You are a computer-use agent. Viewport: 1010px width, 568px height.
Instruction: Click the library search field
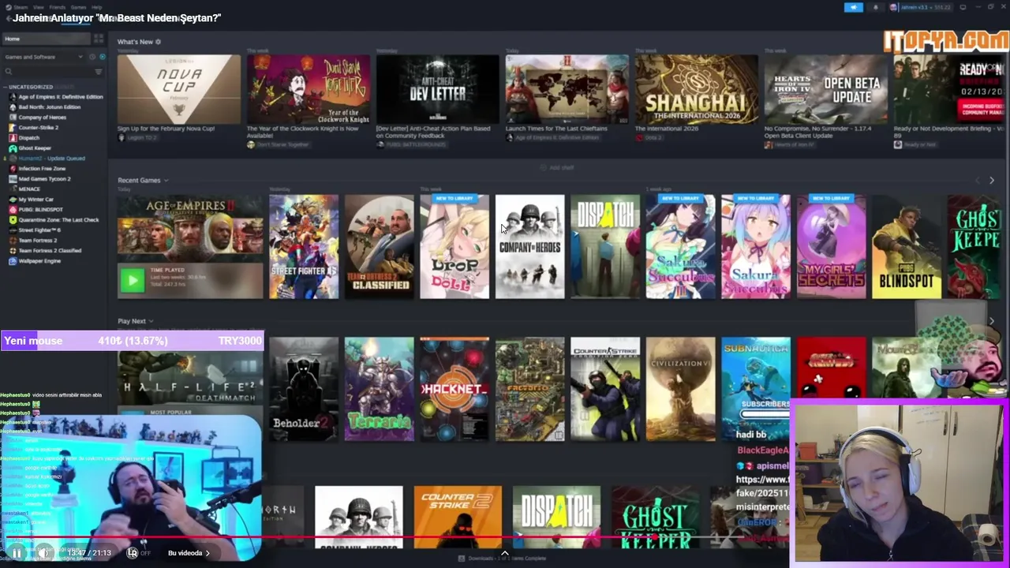(47, 72)
